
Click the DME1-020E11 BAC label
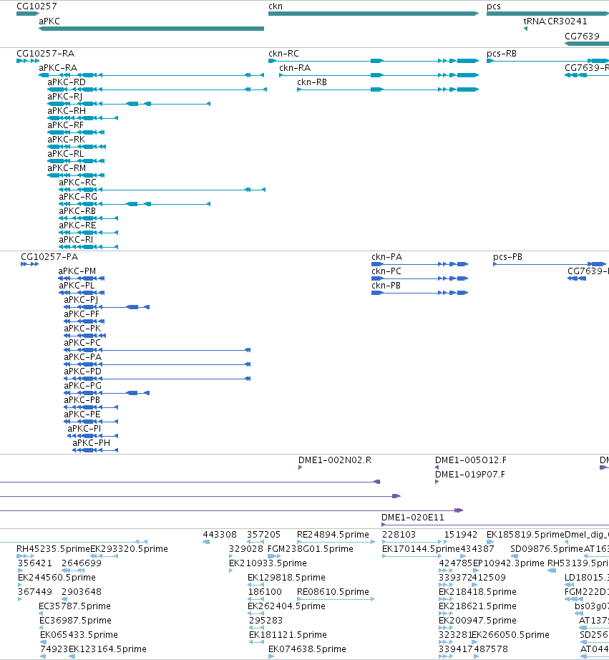[x=413, y=518]
